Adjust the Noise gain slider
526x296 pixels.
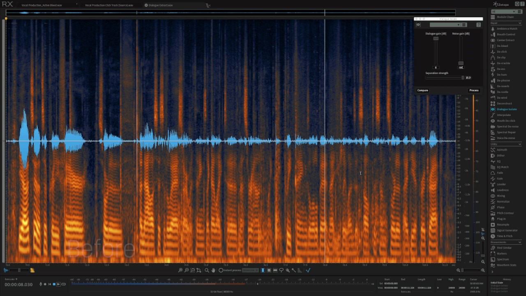(x=461, y=63)
